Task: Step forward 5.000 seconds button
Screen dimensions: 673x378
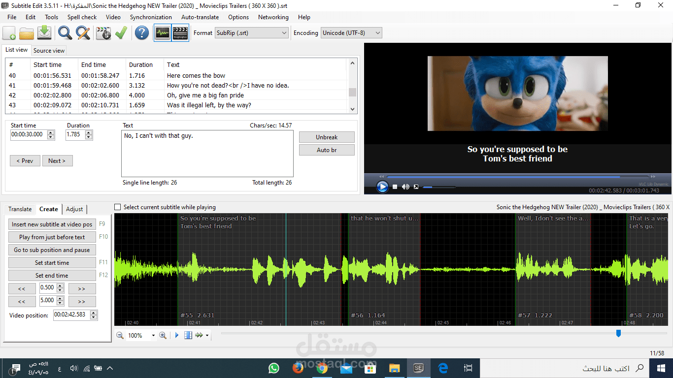Action: 82,301
